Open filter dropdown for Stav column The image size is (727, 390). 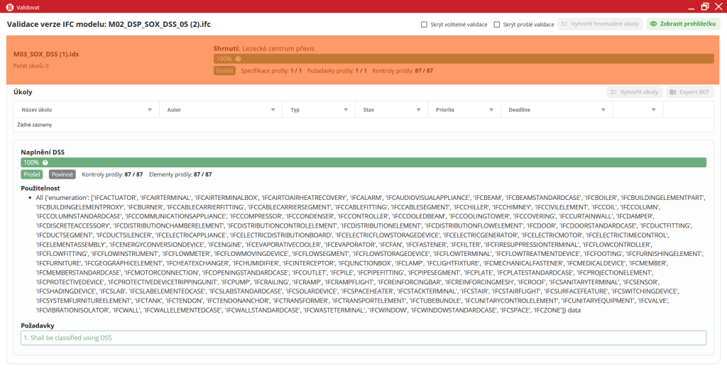pyautogui.click(x=417, y=110)
